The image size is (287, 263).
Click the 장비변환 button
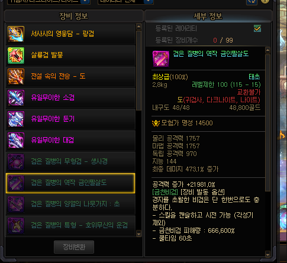coord(74,247)
